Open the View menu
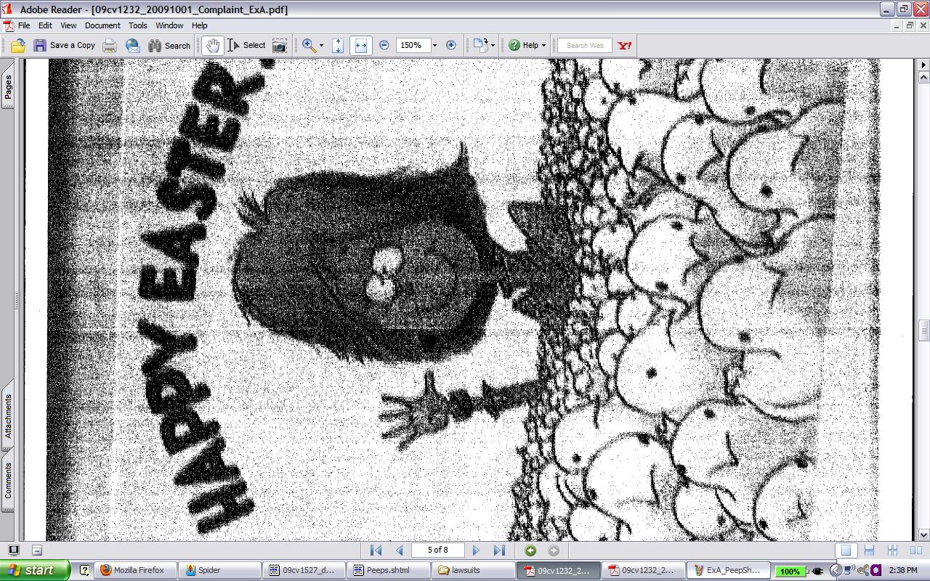Viewport: 930px width, 581px height. 68,25
